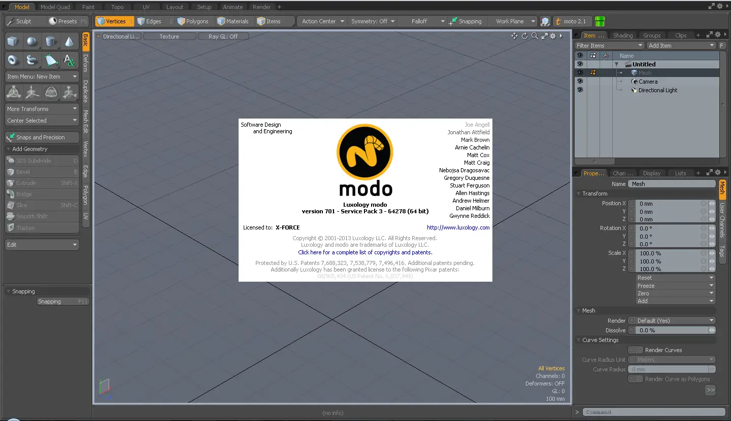Image resolution: width=731 pixels, height=421 pixels.
Task: Open the More Transforms dropdown
Action: pyautogui.click(x=42, y=109)
